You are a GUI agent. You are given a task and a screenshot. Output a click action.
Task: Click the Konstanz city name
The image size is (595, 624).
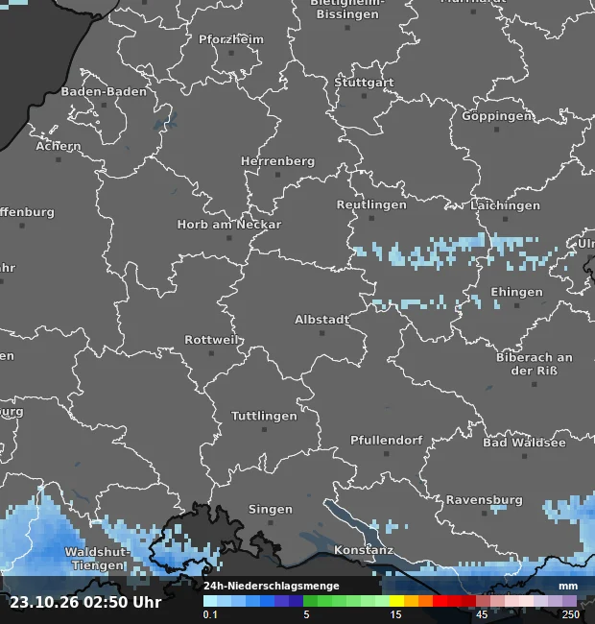[364, 550]
